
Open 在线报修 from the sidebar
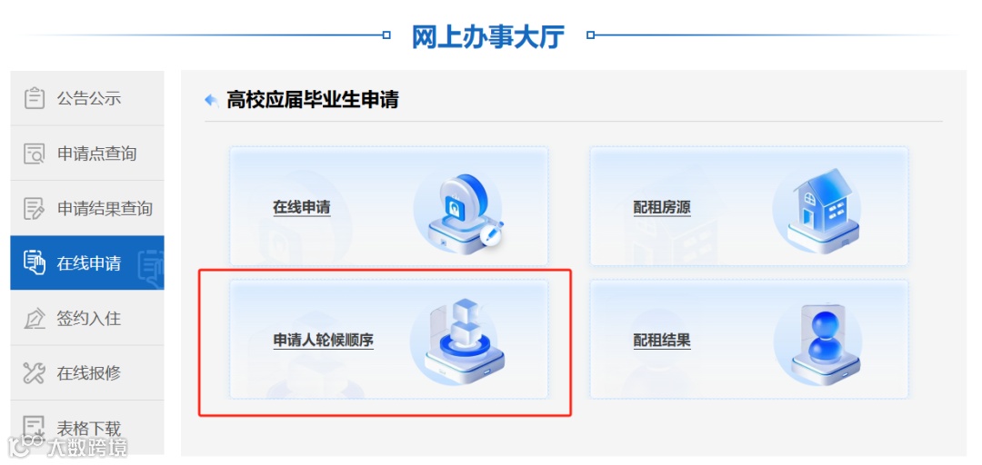(x=87, y=373)
